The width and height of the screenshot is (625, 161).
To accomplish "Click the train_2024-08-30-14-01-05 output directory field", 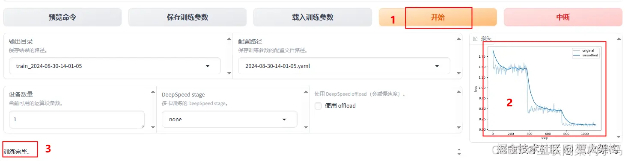I will (x=115, y=66).
